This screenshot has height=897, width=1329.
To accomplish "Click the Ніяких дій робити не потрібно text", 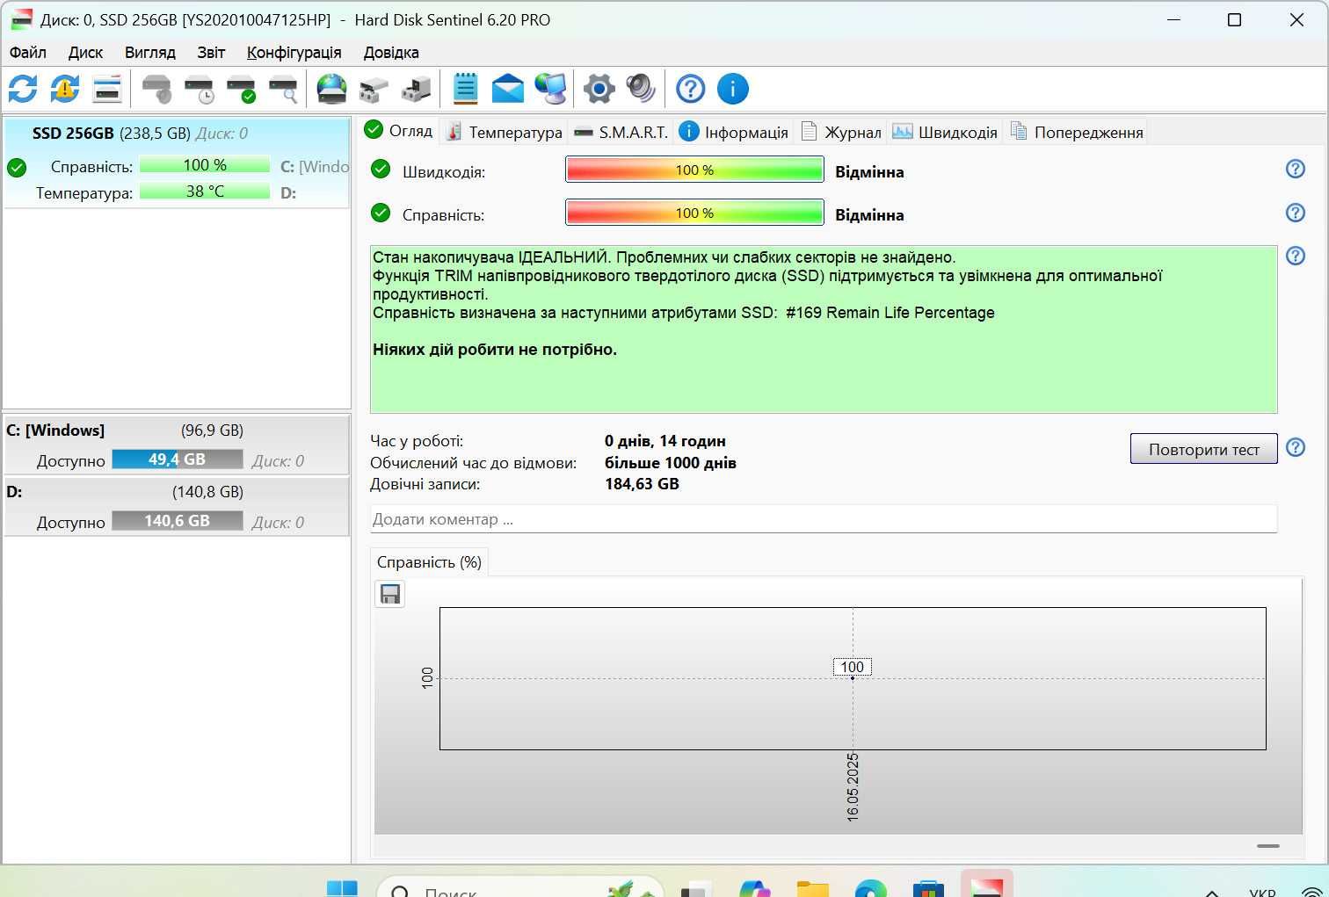I will 495,350.
